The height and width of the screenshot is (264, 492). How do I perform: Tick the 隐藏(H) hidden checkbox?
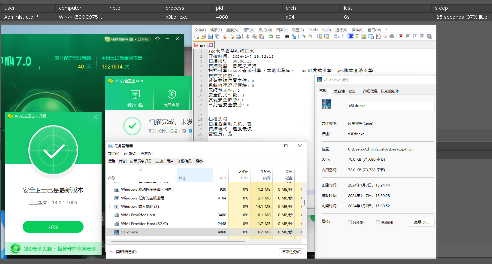(378, 222)
